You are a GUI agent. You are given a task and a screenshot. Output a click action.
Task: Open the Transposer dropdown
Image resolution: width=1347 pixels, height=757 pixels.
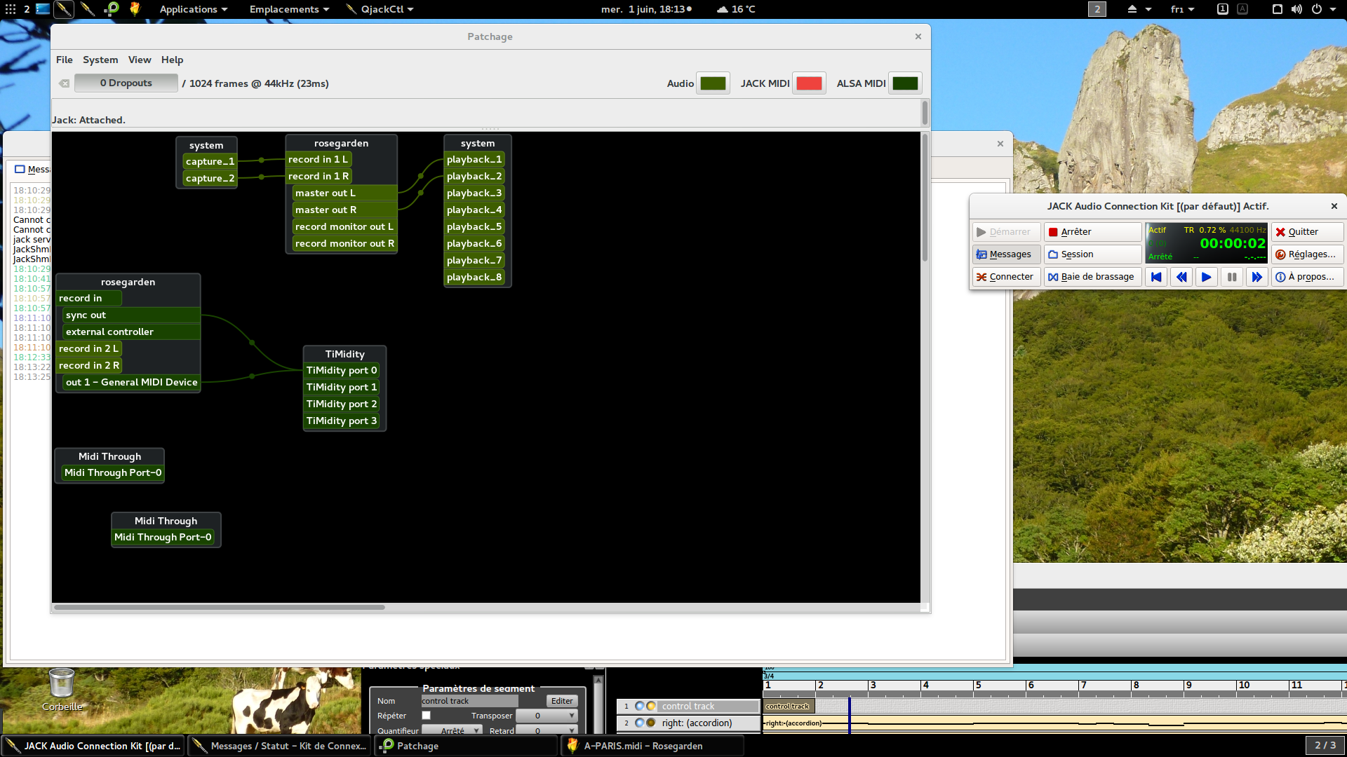547,716
